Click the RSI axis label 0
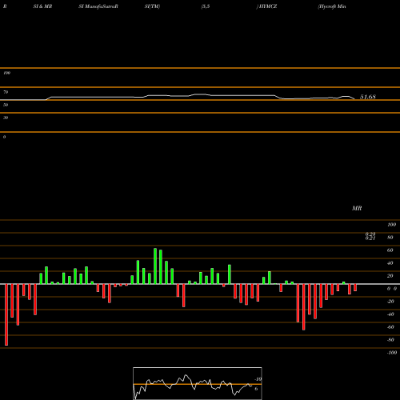This screenshot has height=400, width=400. [x=4, y=137]
